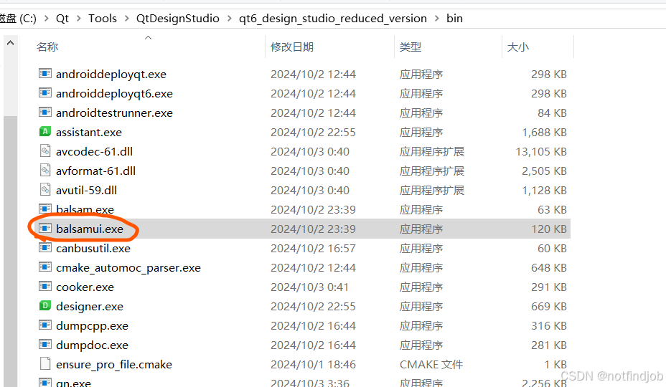Image resolution: width=666 pixels, height=387 pixels.
Task: Click the balsam.exe file icon
Action: tap(45, 209)
